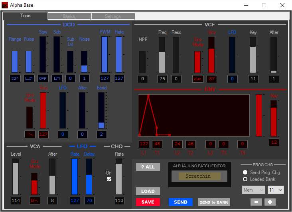The height and width of the screenshot is (212, 292).
Task: Click the SEND to BANK button
Action: [214, 202]
